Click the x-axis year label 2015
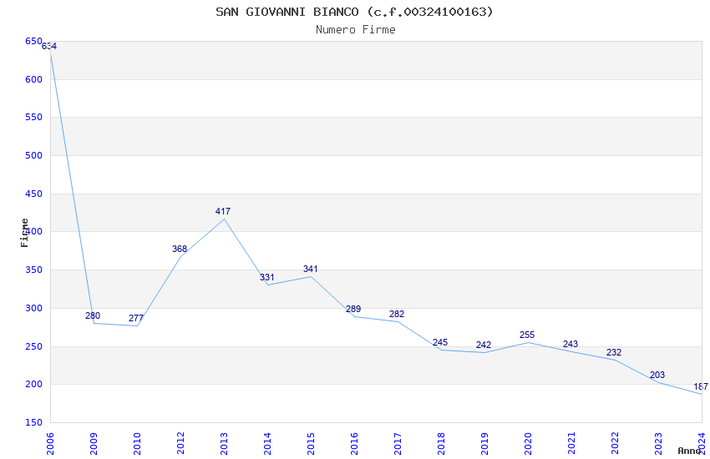The height and width of the screenshot is (459, 710). click(311, 444)
